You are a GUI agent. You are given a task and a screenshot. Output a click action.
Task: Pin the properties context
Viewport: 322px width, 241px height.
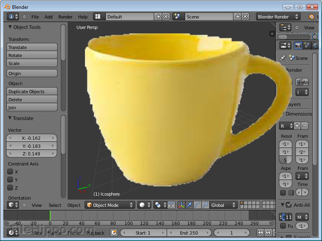[x=283, y=58]
